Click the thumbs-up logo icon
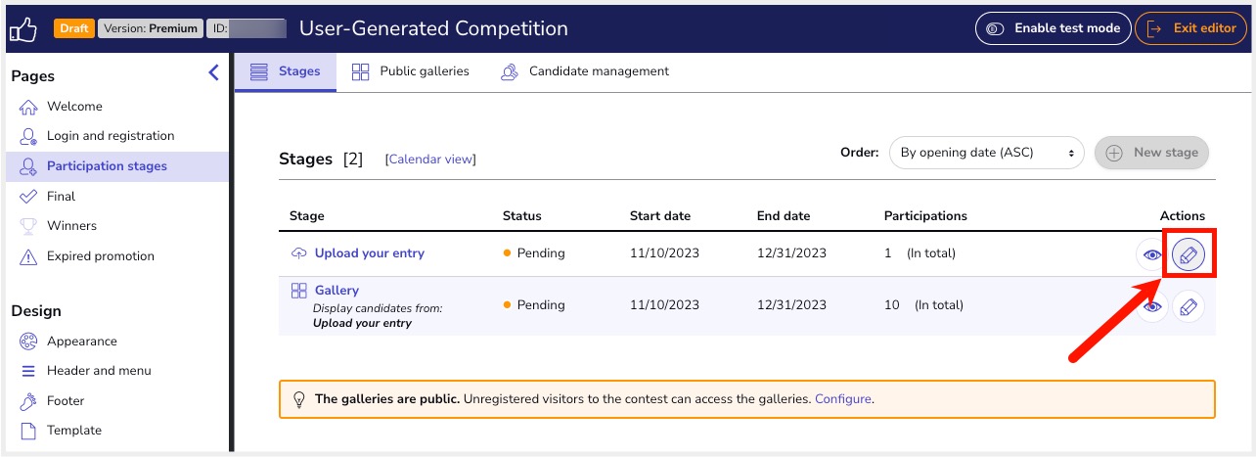Viewport: 1256px width, 457px height. point(22,28)
